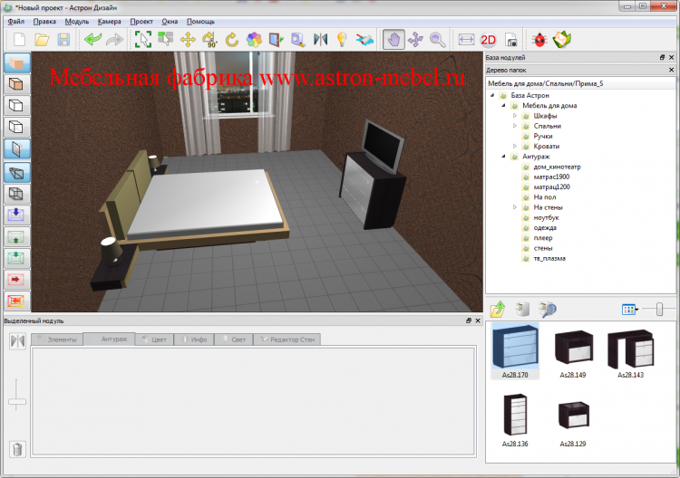Open the colorful flower materials icon
680x478 pixels.
coord(254,40)
